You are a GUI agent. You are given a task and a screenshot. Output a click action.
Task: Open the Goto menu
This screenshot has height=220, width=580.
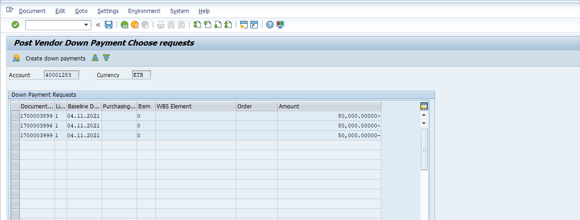[82, 11]
